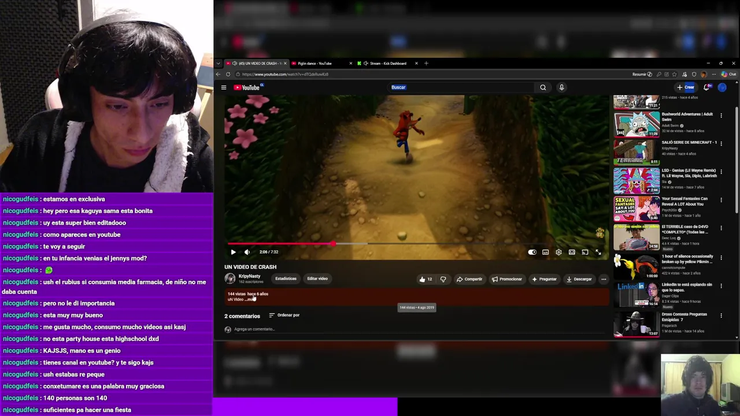Open video player settings gear
The image size is (740, 416).
coord(558,252)
